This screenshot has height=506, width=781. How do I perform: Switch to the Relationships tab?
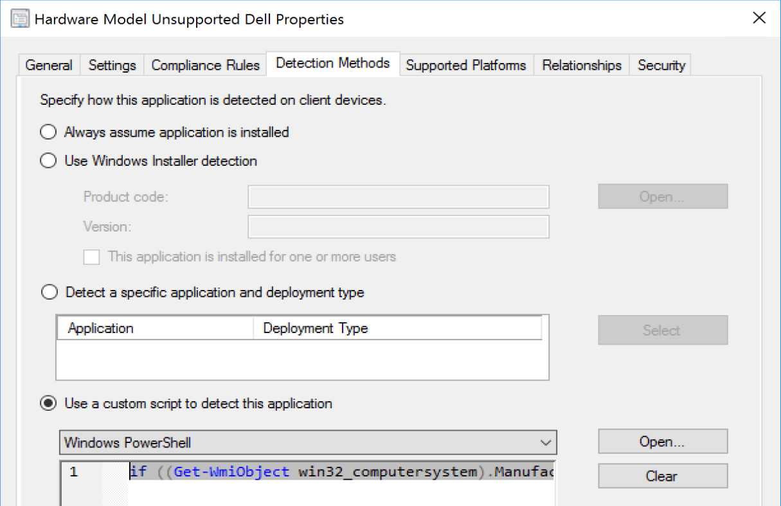pyautogui.click(x=582, y=66)
